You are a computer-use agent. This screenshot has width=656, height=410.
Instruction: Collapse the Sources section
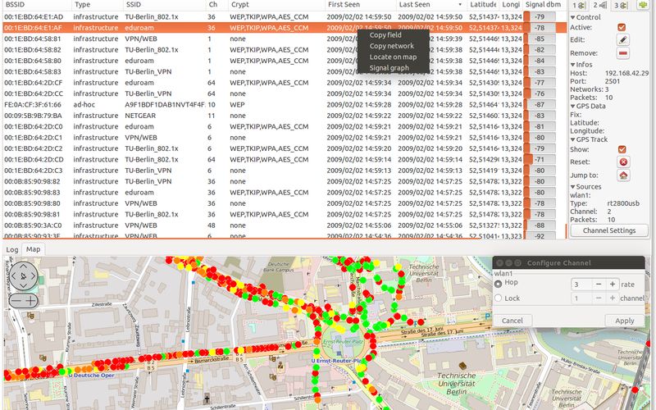tap(572, 187)
